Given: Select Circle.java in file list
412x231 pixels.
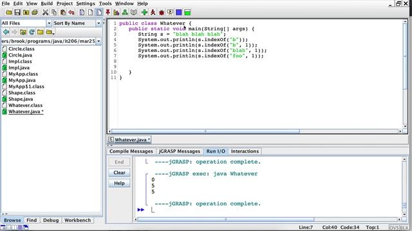Looking at the screenshot, I should [x=20, y=55].
